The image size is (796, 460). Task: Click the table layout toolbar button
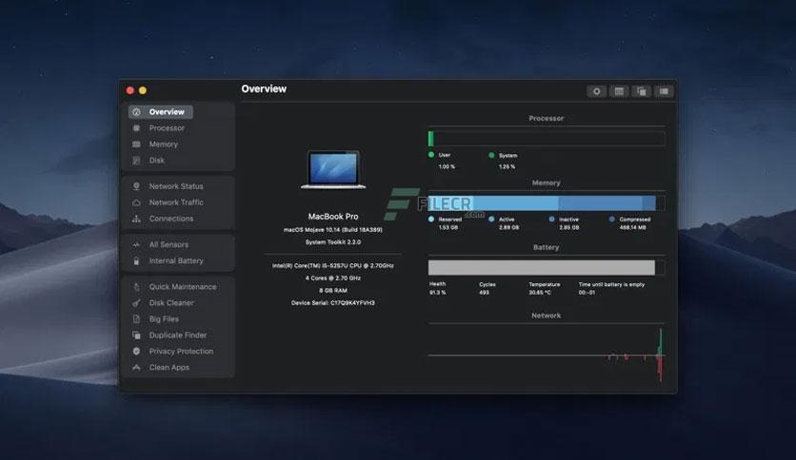[619, 91]
